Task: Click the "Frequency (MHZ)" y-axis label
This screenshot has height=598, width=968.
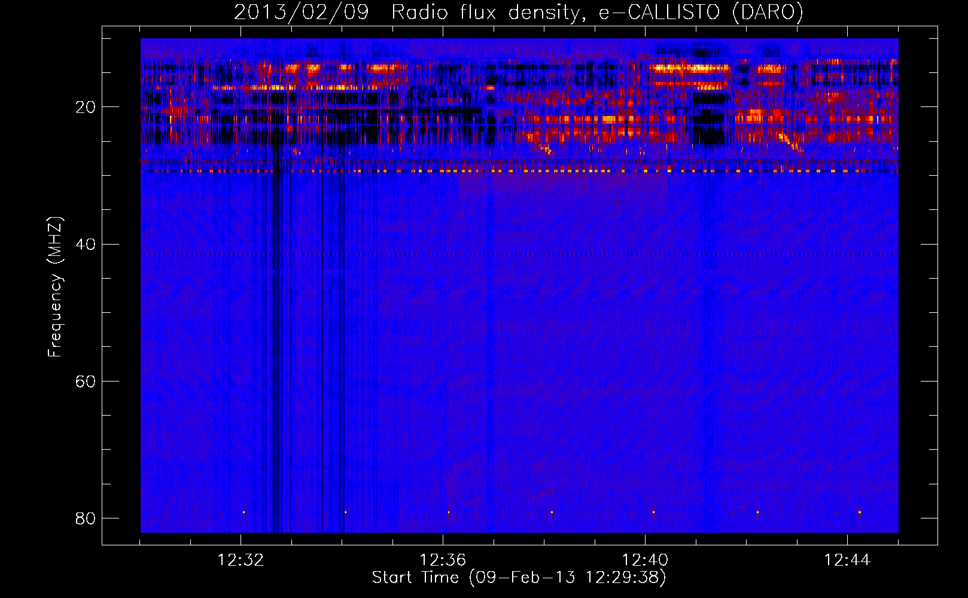Action: pos(54,287)
